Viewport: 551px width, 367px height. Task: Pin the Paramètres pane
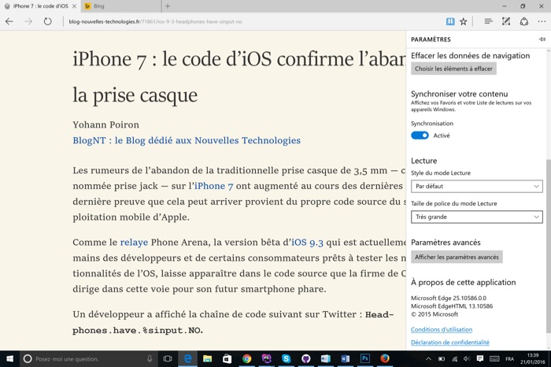click(542, 39)
